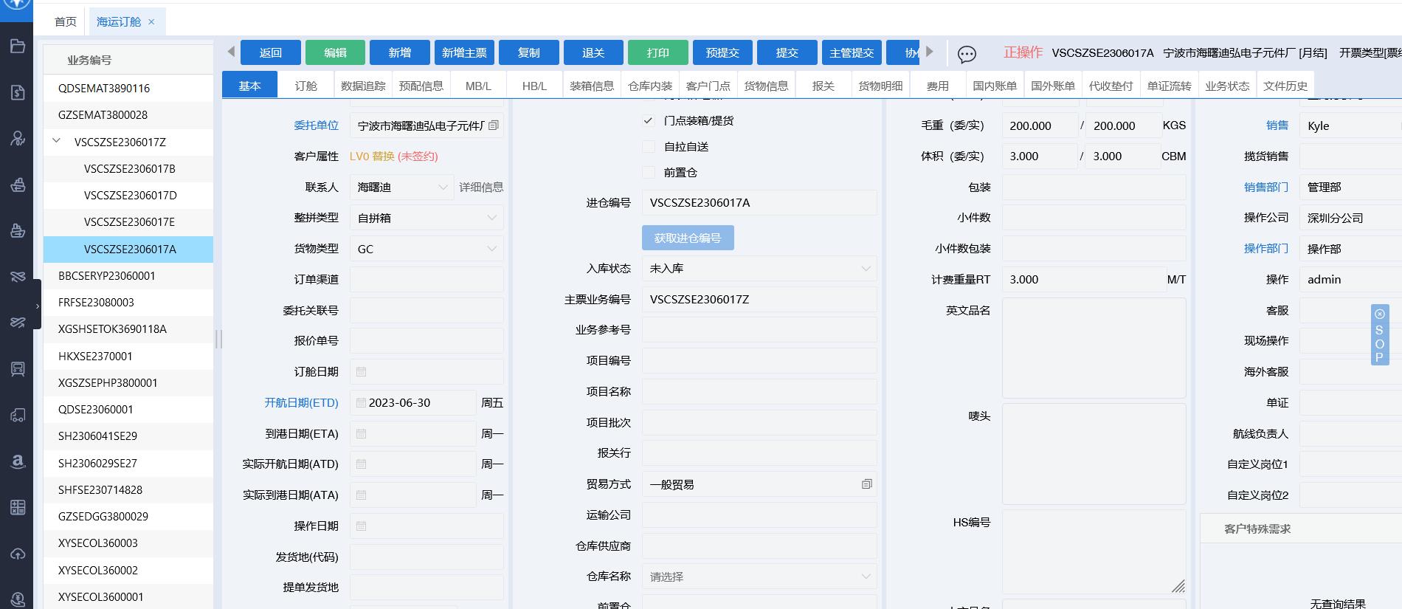The height and width of the screenshot is (609, 1402).
Task: Click the 业务参考号 input field
Action: click(759, 330)
